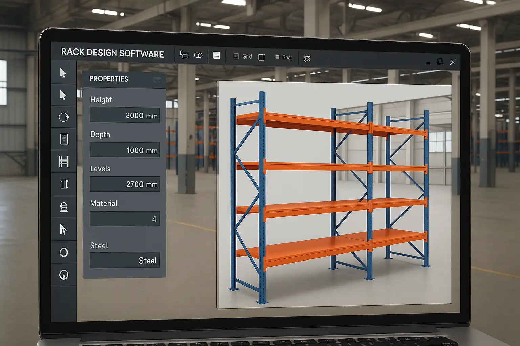Image resolution: width=520 pixels, height=346 pixels.
Task: Click the icon left of the Grid label
Action: [x=236, y=56]
